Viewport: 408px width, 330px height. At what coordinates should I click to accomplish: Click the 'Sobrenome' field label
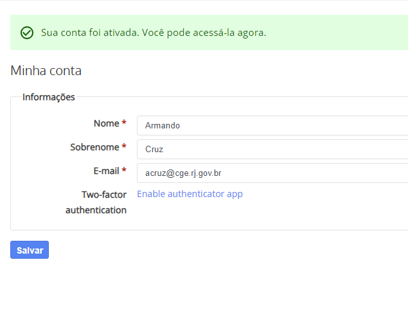click(94, 147)
